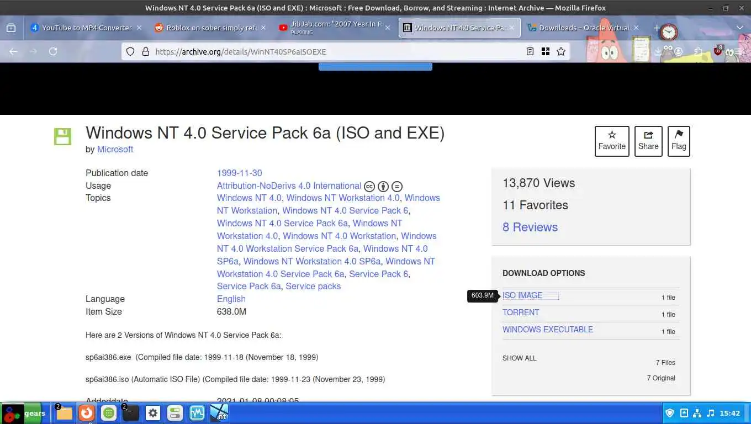Click the 15:42 taskbar clock
751x424 pixels.
click(730, 413)
